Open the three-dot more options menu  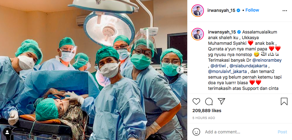point(284,11)
